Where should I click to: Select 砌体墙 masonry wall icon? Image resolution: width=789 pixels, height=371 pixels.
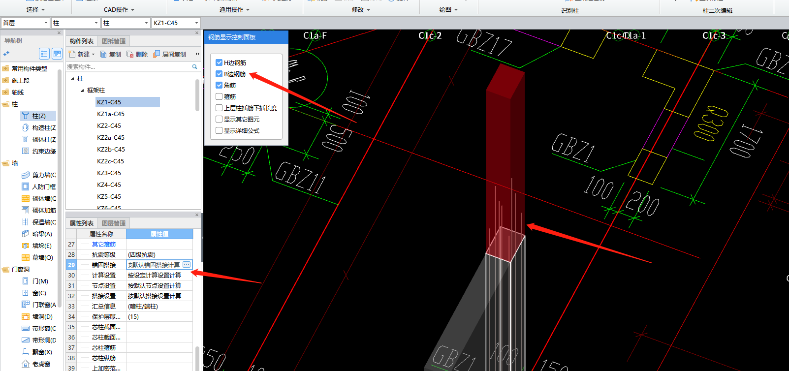pos(26,198)
